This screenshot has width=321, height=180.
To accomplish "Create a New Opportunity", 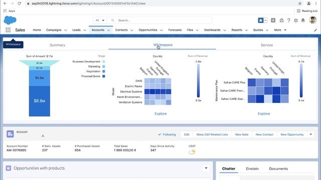I will (292, 134).
